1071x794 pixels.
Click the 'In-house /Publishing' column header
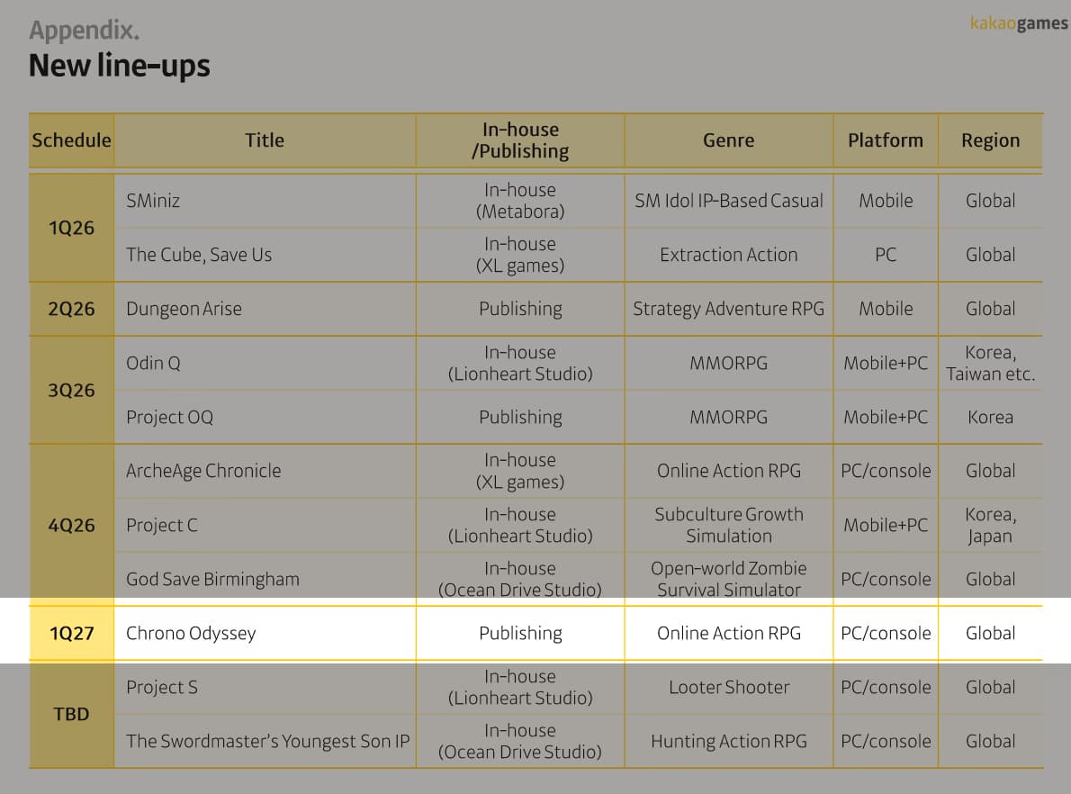(x=520, y=140)
